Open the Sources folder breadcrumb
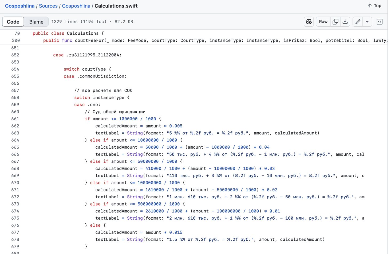Screen dimensions: 391x254 coord(48,6)
